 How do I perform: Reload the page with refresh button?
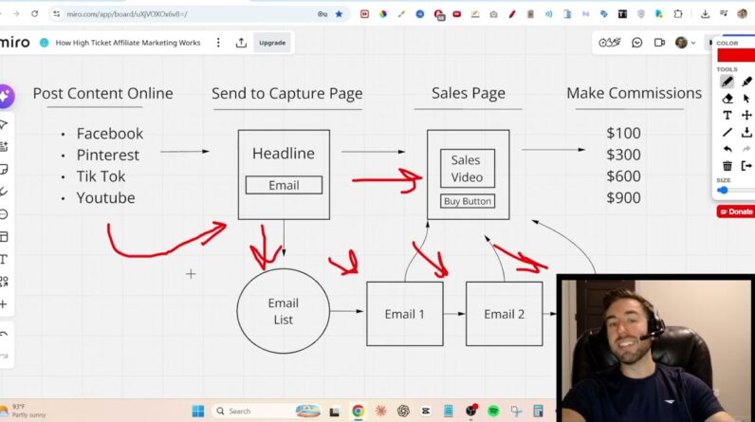[x=35, y=14]
